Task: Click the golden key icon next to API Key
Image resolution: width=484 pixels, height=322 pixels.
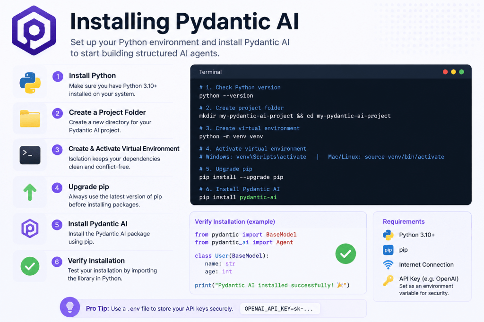Action: [389, 280]
